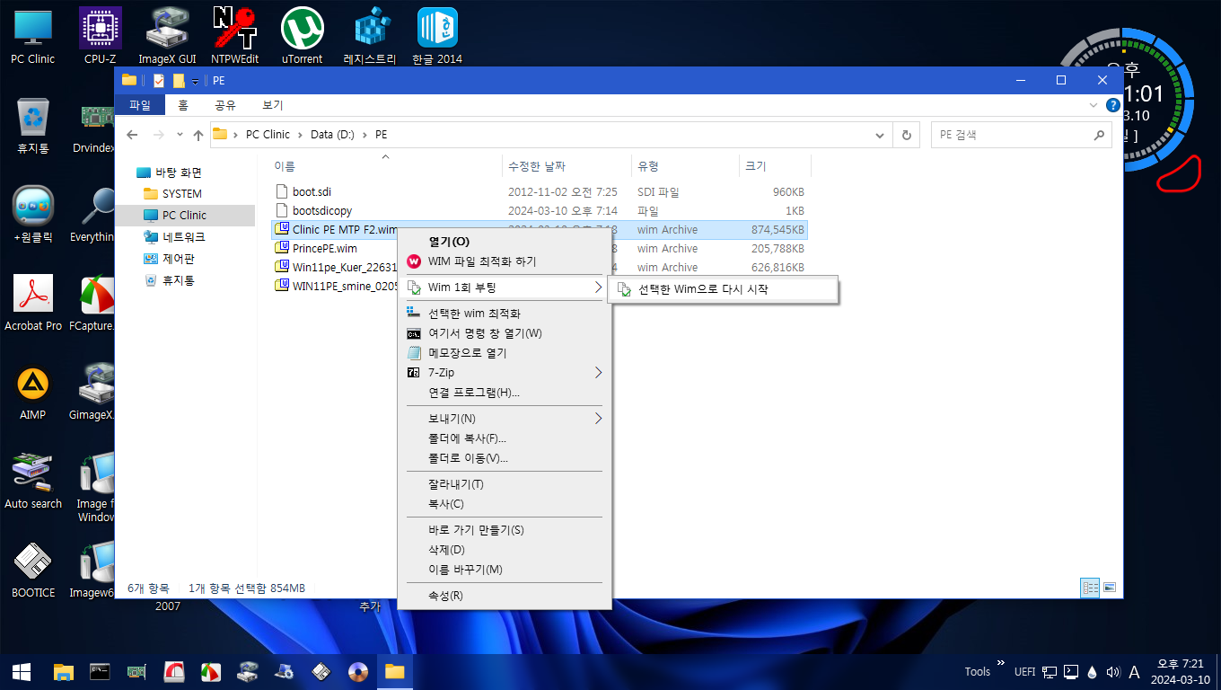This screenshot has height=690, width=1221.
Task: Open recent locations dropdown arrow
Action: (x=179, y=135)
